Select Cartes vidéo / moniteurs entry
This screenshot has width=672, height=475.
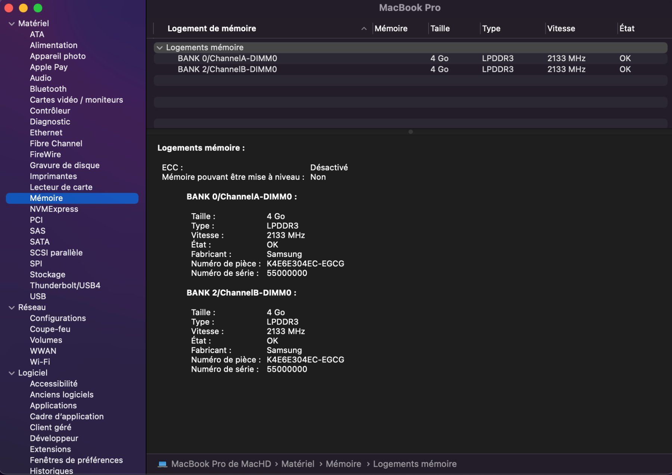[77, 100]
